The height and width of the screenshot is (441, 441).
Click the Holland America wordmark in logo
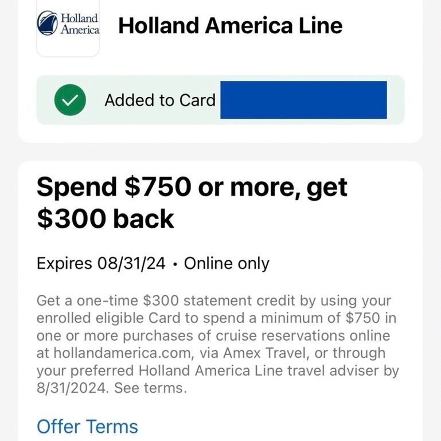coord(80,24)
